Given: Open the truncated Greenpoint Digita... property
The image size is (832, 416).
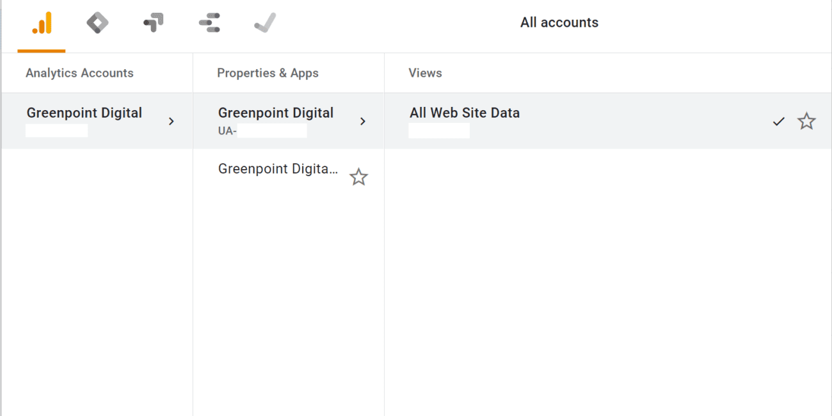Looking at the screenshot, I should coord(278,169).
